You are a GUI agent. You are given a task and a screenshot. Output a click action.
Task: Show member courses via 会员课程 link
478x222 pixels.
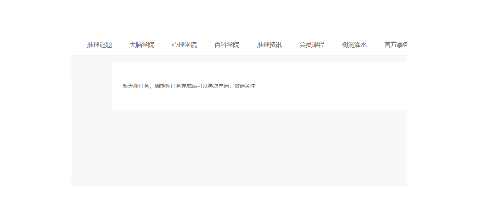(x=312, y=45)
